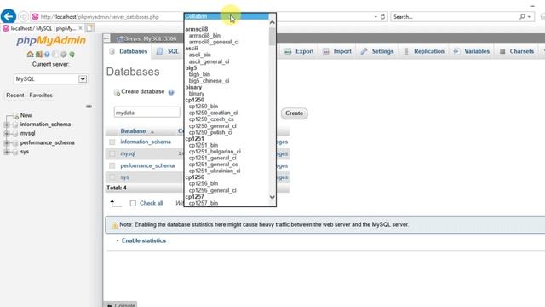This screenshot has width=545, height=307.
Task: Open the Import tab
Action: click(x=337, y=51)
